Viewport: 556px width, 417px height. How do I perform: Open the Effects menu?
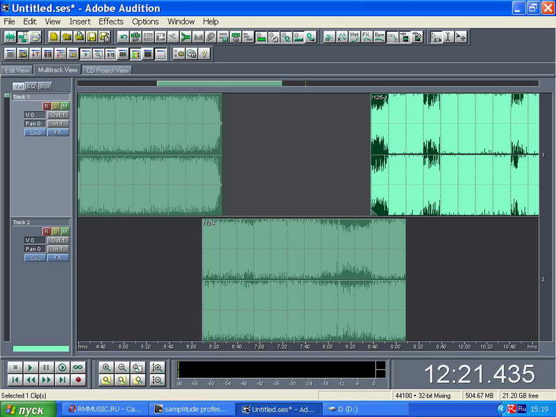pyautogui.click(x=111, y=22)
